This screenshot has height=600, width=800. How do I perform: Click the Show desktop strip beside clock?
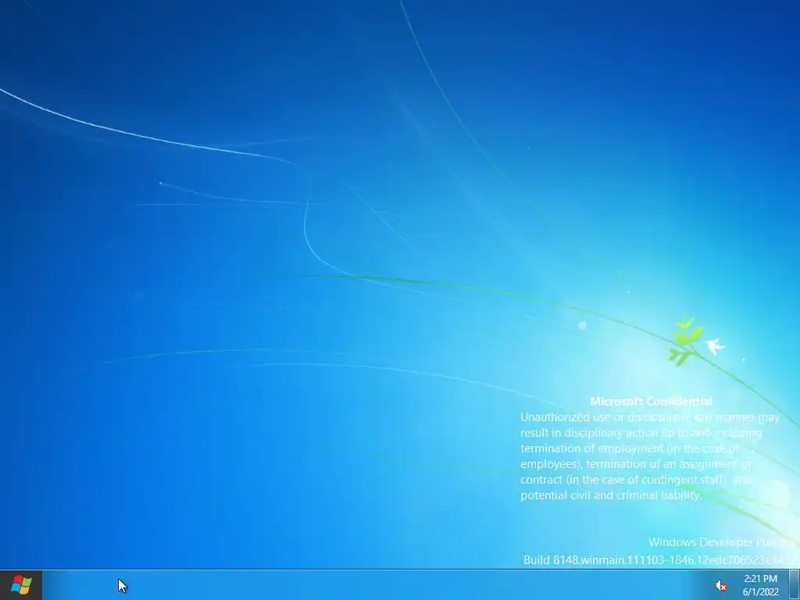tap(795, 584)
